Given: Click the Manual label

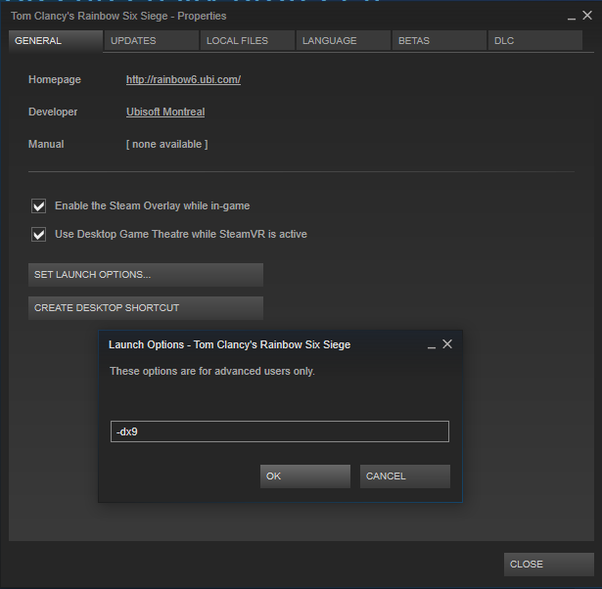Looking at the screenshot, I should click(46, 144).
